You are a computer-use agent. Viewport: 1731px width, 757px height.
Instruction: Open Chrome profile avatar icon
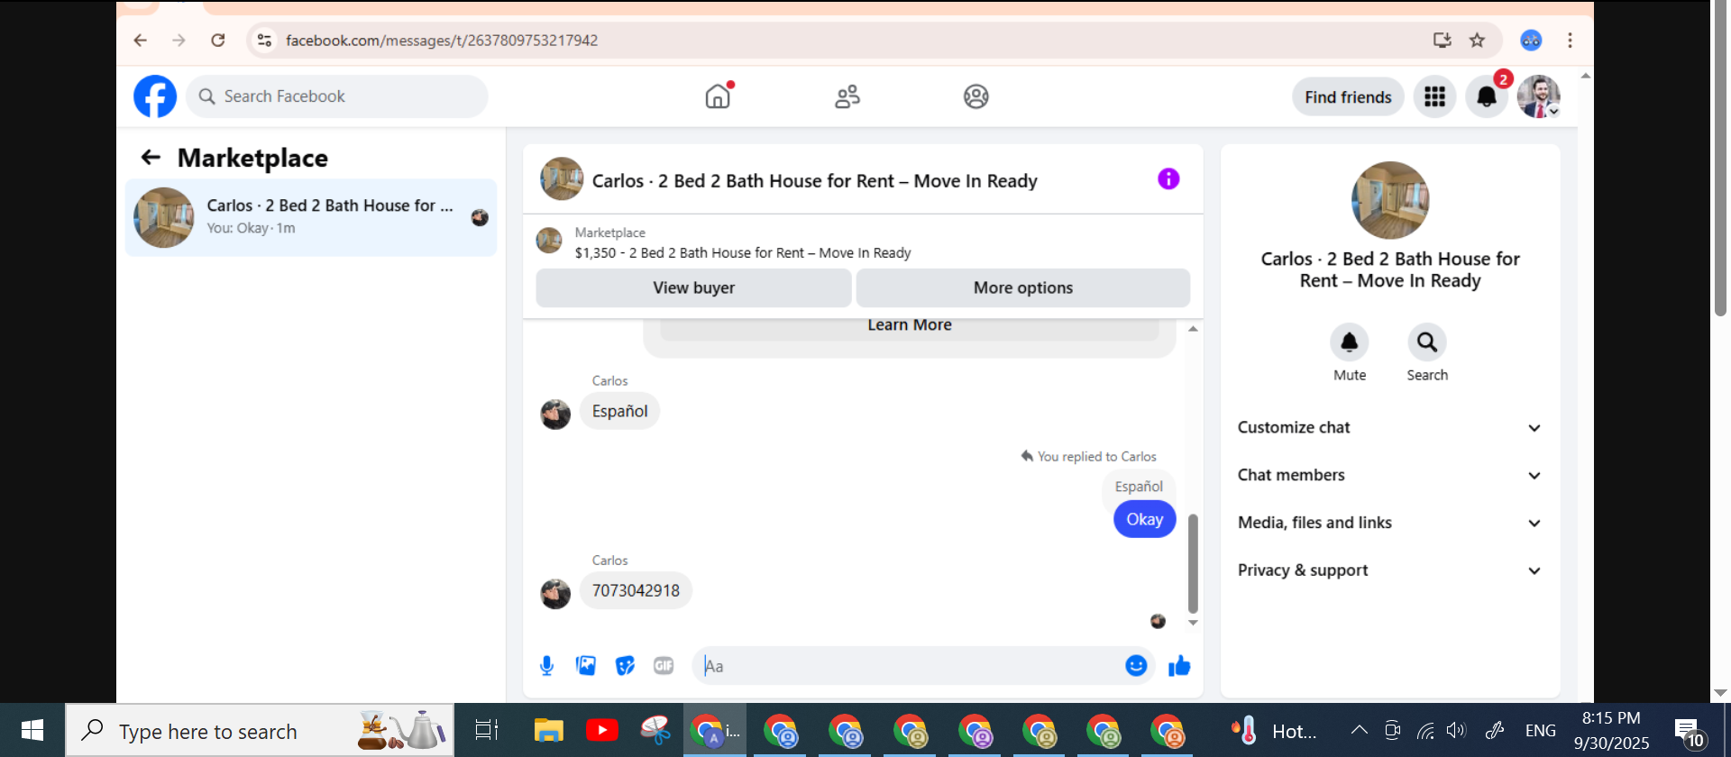click(1531, 41)
